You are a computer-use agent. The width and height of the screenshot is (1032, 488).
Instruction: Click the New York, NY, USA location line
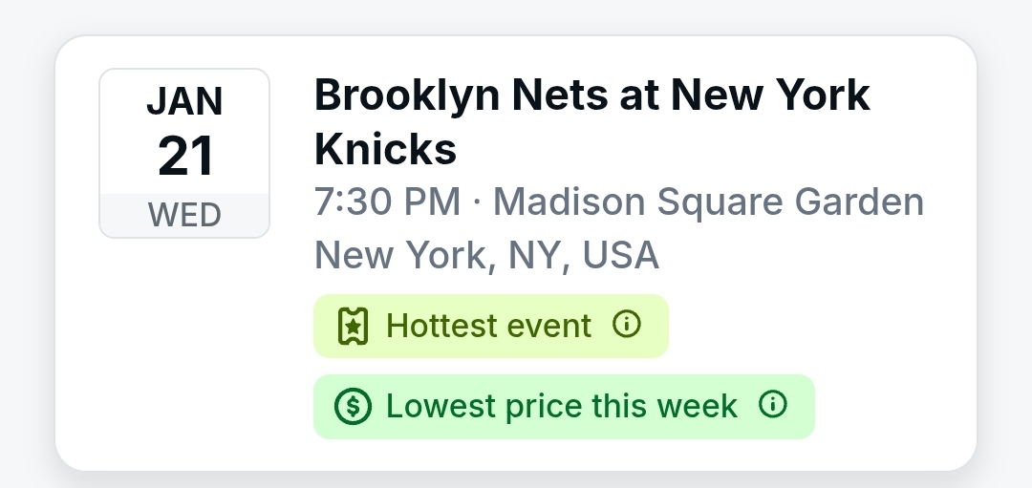[486, 255]
